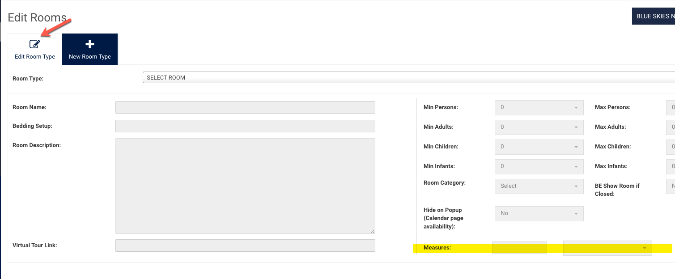Click the Measures label
This screenshot has height=279, width=675.
tap(437, 247)
